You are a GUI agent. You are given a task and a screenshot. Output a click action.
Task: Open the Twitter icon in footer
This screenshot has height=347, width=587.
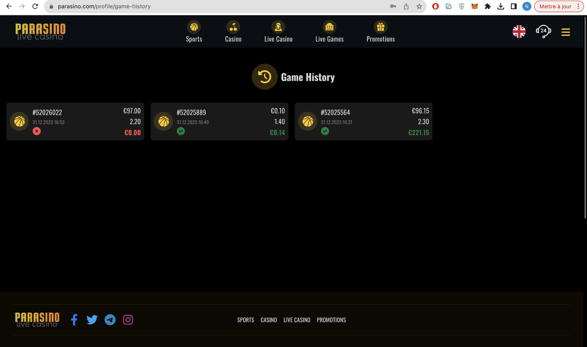tap(92, 320)
